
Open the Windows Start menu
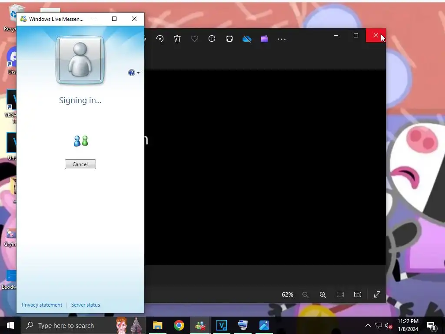click(10, 325)
